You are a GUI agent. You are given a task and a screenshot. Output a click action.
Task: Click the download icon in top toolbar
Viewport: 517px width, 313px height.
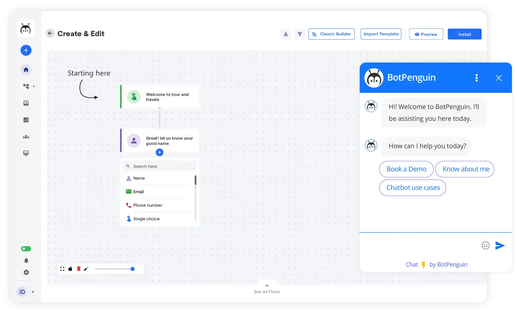(286, 34)
